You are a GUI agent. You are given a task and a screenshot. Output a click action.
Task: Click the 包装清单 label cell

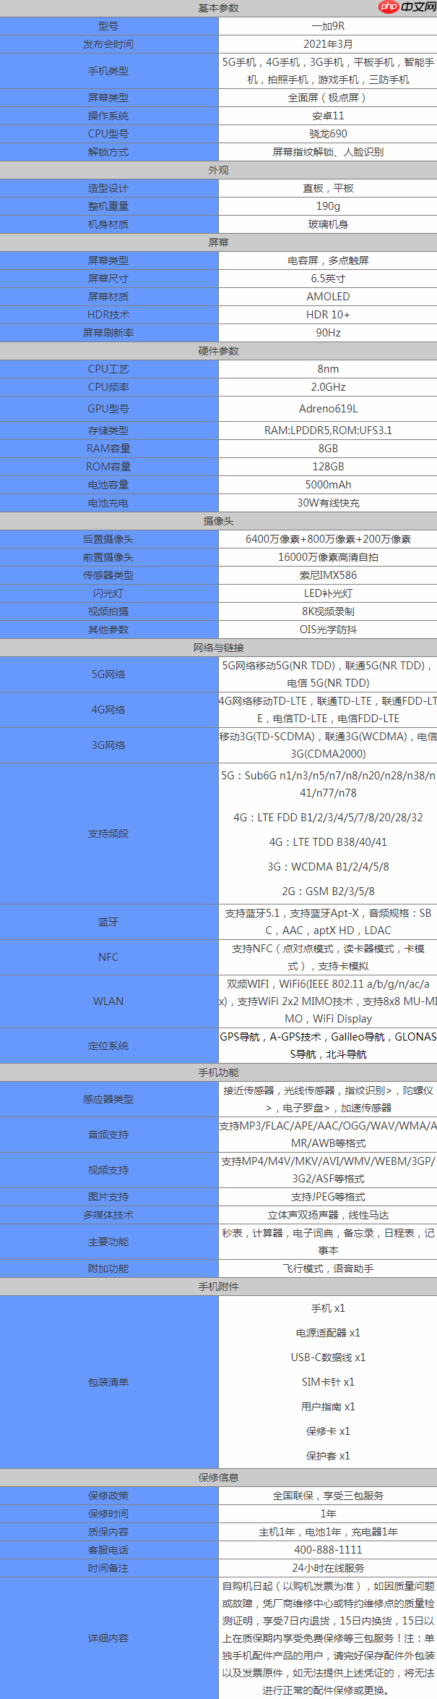108,1382
